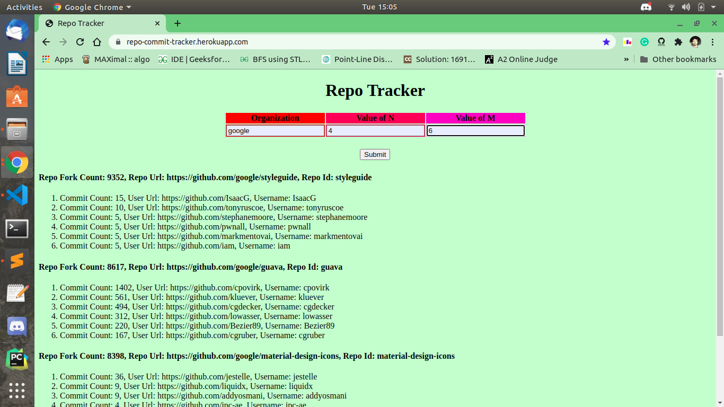Go forward in browser history

(x=63, y=42)
